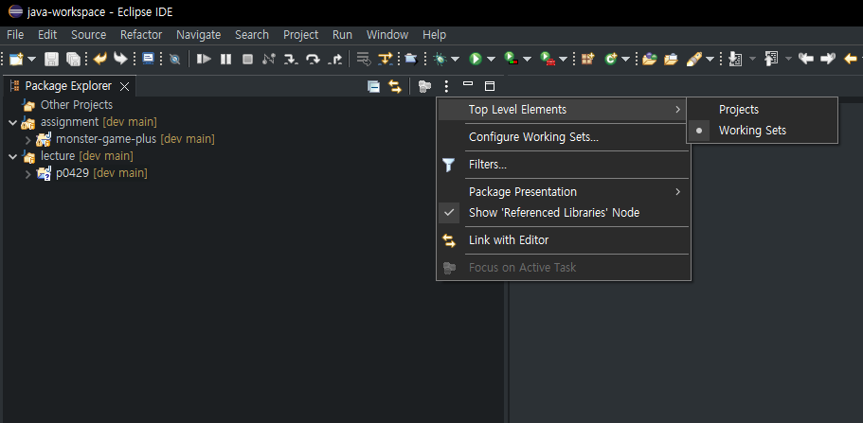Click the Disconnect debug icon

click(269, 59)
